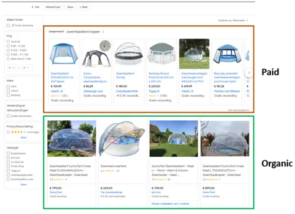This screenshot has width=295, height=214.
Task: Check the Gratis retourneren option
Action: 8,116
